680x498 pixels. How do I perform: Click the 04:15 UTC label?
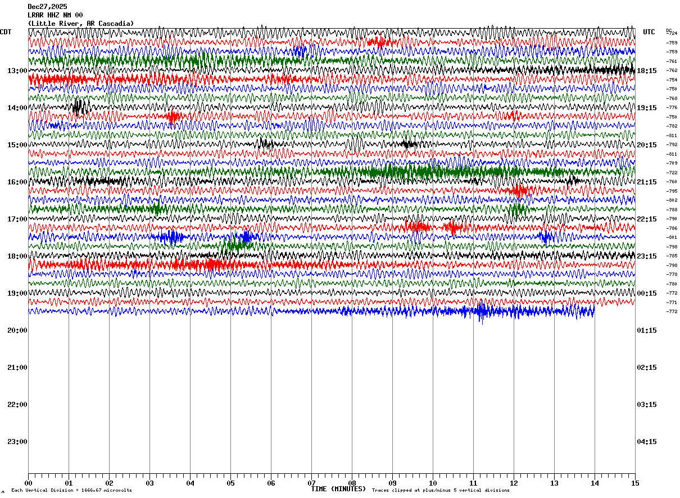pos(646,442)
